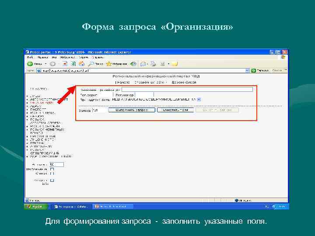This screenshot has height=236, width=315.
Task: Click the Windows flag throbber icon
Action: pos(283,57)
